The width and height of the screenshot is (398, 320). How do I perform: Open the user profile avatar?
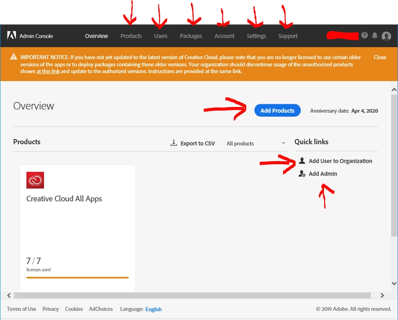(x=386, y=36)
